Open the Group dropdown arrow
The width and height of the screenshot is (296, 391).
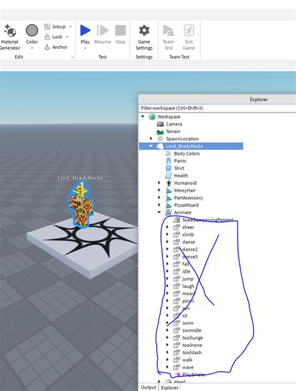[x=71, y=26]
